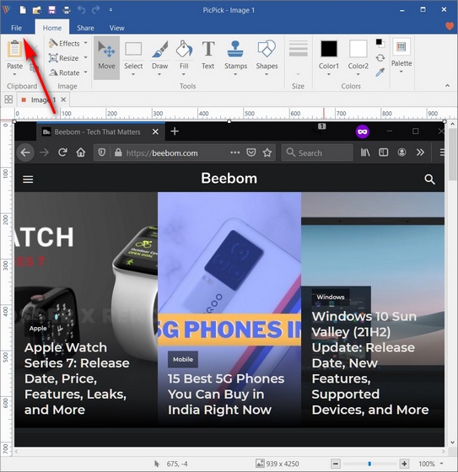Image resolution: width=458 pixels, height=472 pixels.
Task: Open the Windows 10 Sun Valley article
Action: click(370, 363)
